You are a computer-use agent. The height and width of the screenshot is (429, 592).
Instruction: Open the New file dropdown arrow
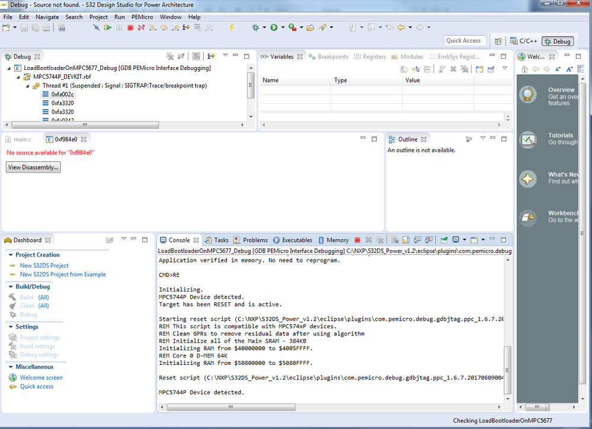pyautogui.click(x=15, y=27)
